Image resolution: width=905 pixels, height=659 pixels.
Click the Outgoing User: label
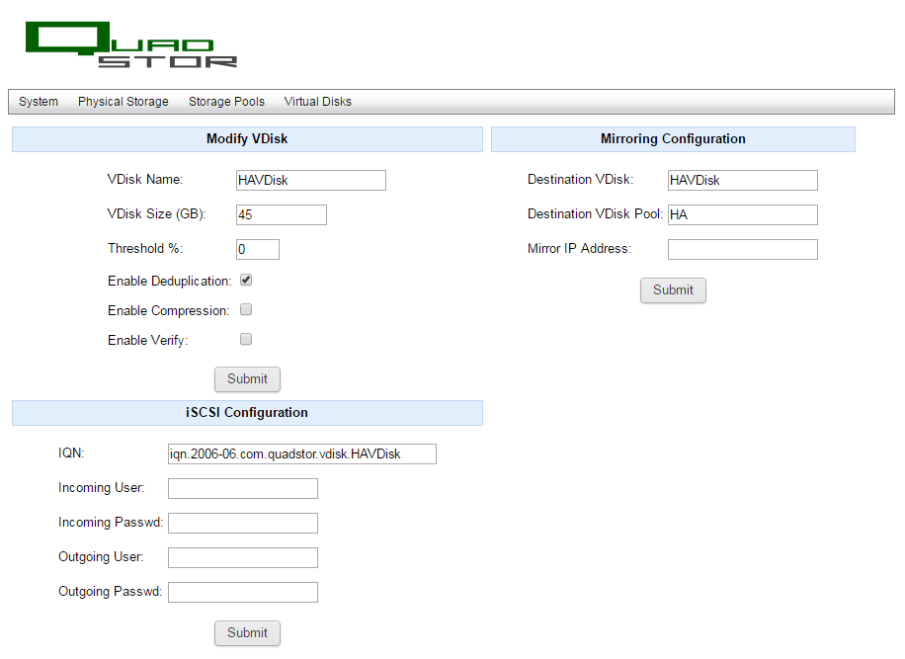(101, 557)
